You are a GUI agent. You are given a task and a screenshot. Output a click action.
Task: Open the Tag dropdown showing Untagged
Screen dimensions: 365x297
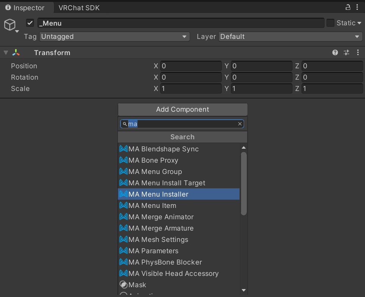(x=114, y=37)
